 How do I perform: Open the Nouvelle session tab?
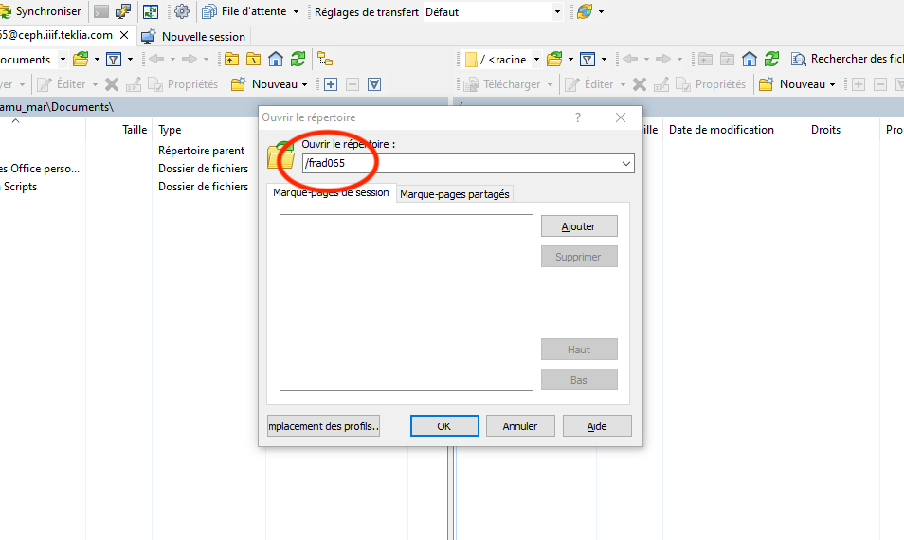[194, 36]
